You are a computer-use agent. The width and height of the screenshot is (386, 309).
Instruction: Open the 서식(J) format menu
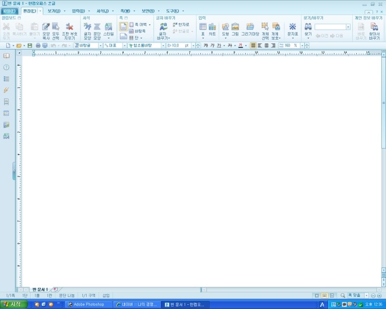[x=102, y=11]
